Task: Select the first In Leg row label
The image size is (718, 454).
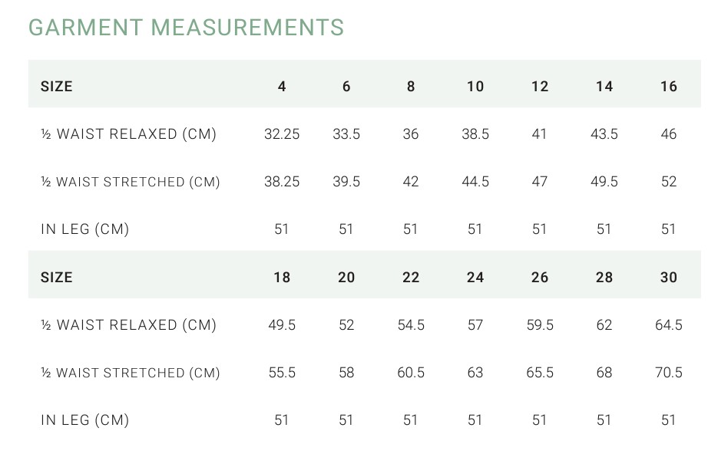Action: 84,229
